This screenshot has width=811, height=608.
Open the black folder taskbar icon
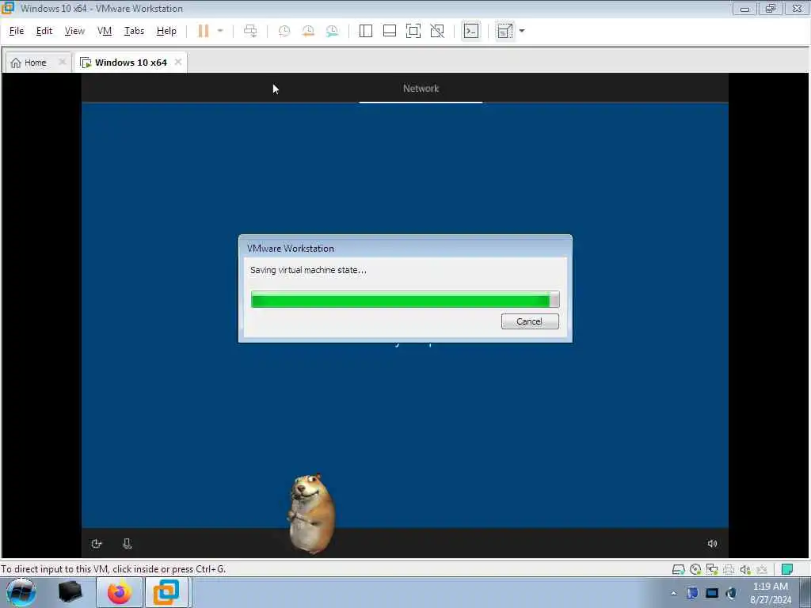tap(70, 592)
